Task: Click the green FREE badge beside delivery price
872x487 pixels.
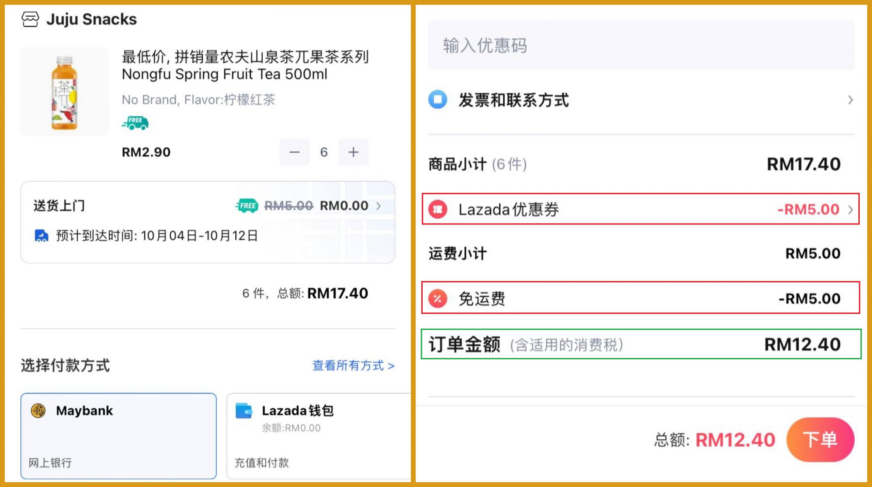Action: pos(247,206)
